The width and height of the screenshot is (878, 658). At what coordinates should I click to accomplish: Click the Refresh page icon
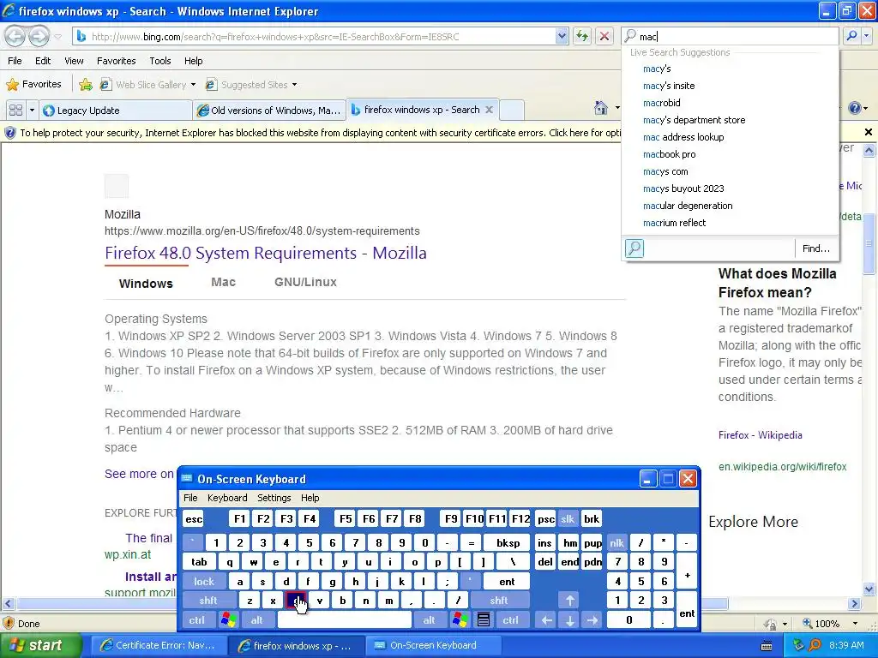point(582,36)
